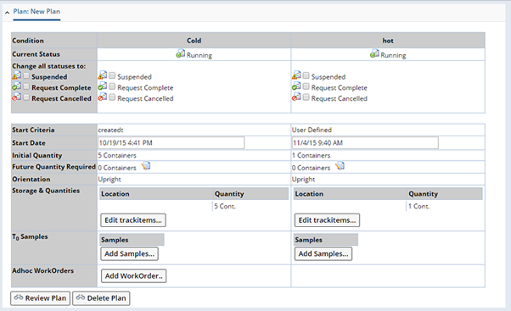511x311 pixels.
Task: Click Edit trackitems button for Cold
Action: coord(133,220)
